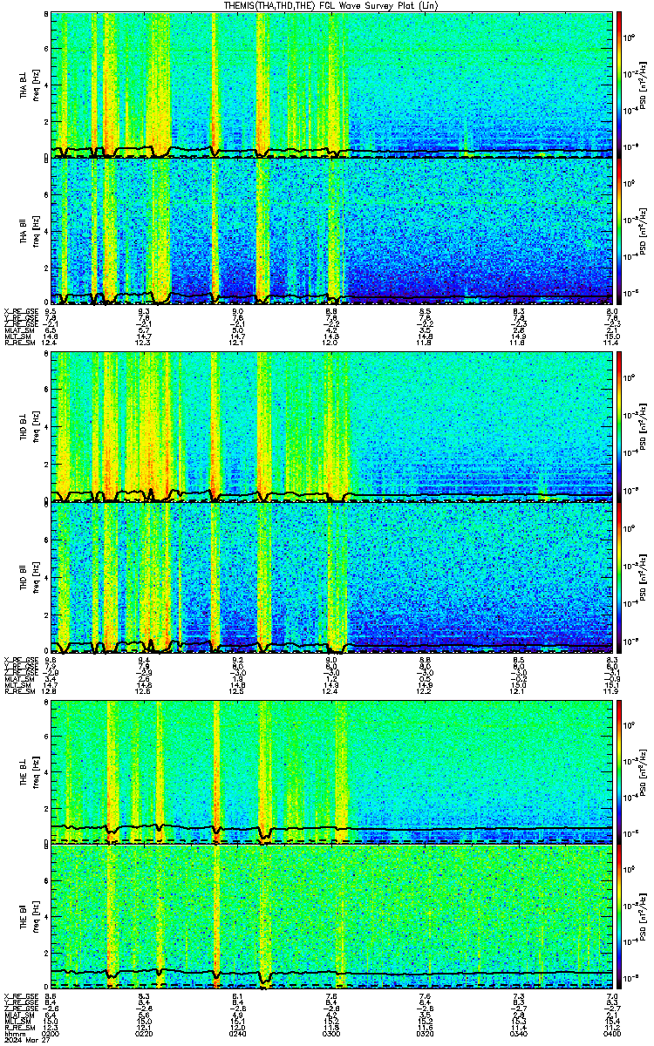Click the THA B-parallel spectrogram panel
The height and width of the screenshot is (1046, 654).
(x=331, y=232)
